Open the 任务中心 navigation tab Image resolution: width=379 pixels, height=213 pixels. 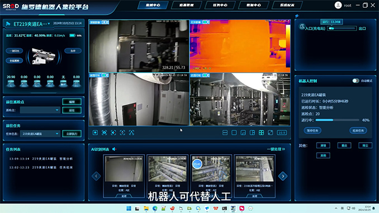220,5
